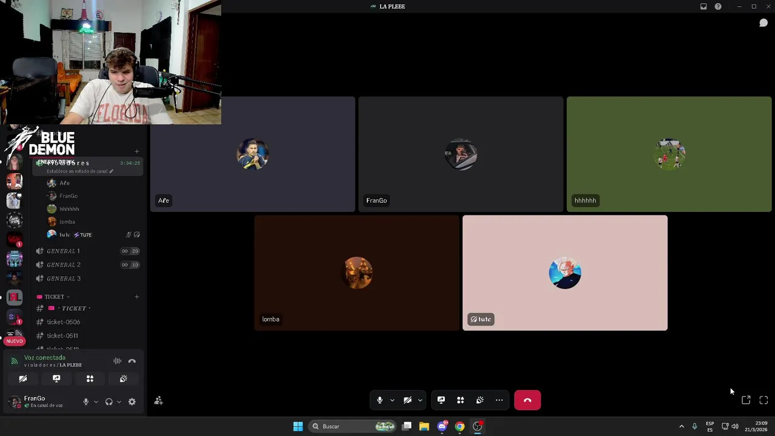This screenshot has width=775, height=436.
Task: Toggle microphone mute in FranGo user panel
Action: click(x=86, y=401)
